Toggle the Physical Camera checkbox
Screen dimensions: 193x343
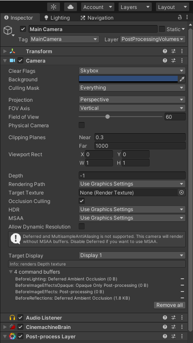pos(82,126)
